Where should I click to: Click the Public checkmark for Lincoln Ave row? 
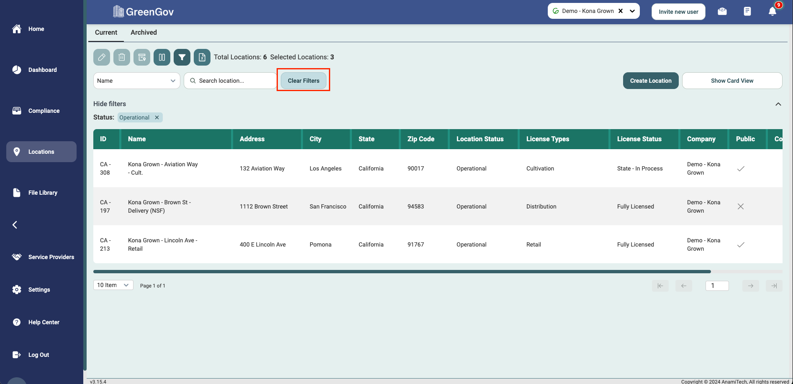point(741,244)
